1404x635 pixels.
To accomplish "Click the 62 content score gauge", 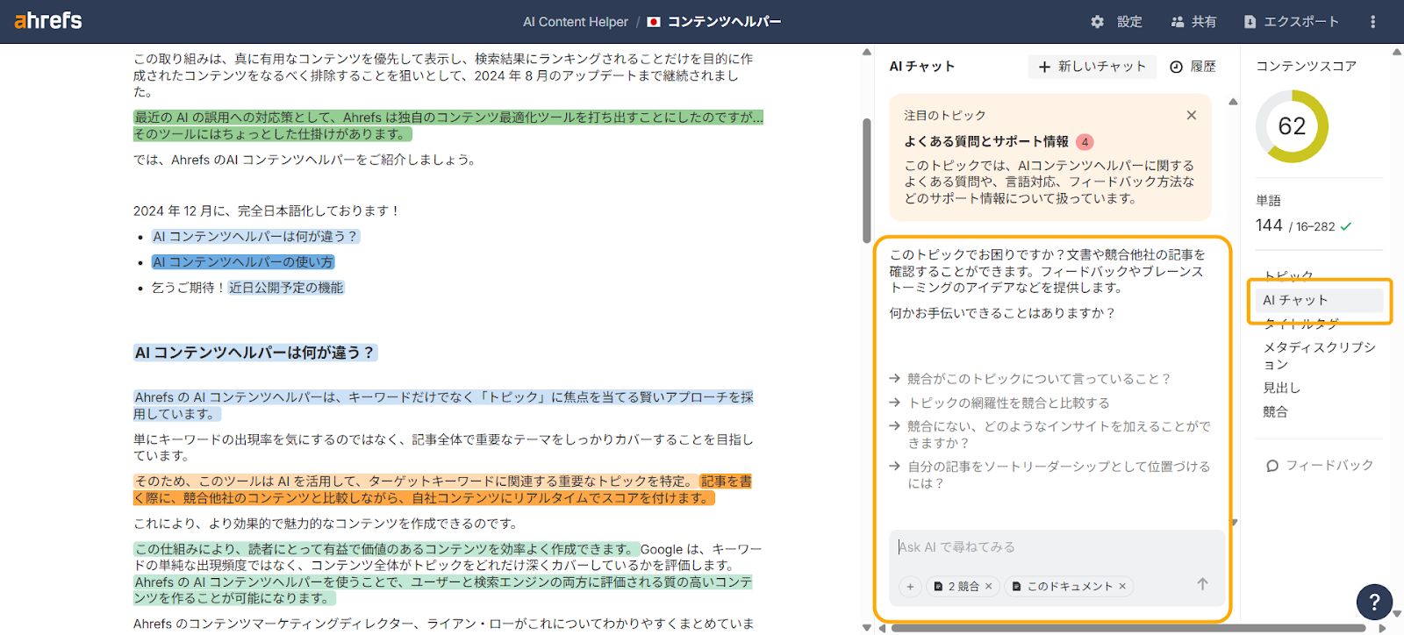I will 1292,126.
